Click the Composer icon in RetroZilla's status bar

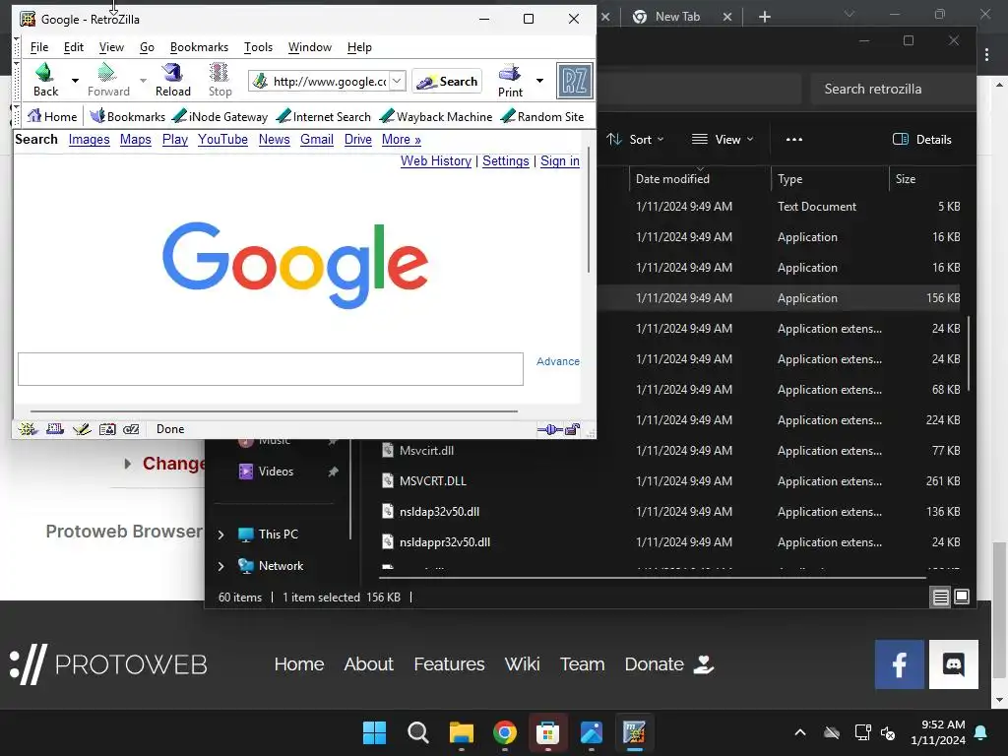click(82, 429)
